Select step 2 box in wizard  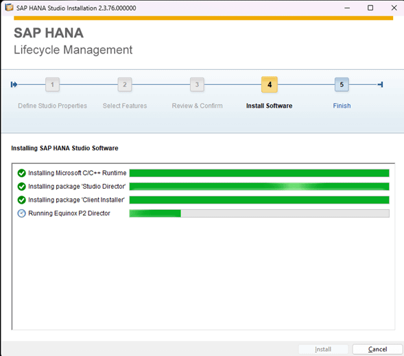[x=125, y=84]
